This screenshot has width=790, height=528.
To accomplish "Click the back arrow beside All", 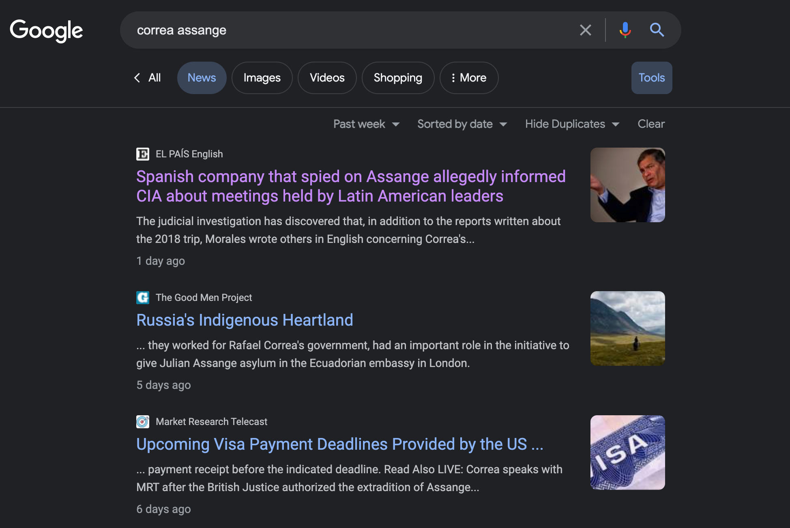I will click(x=137, y=78).
